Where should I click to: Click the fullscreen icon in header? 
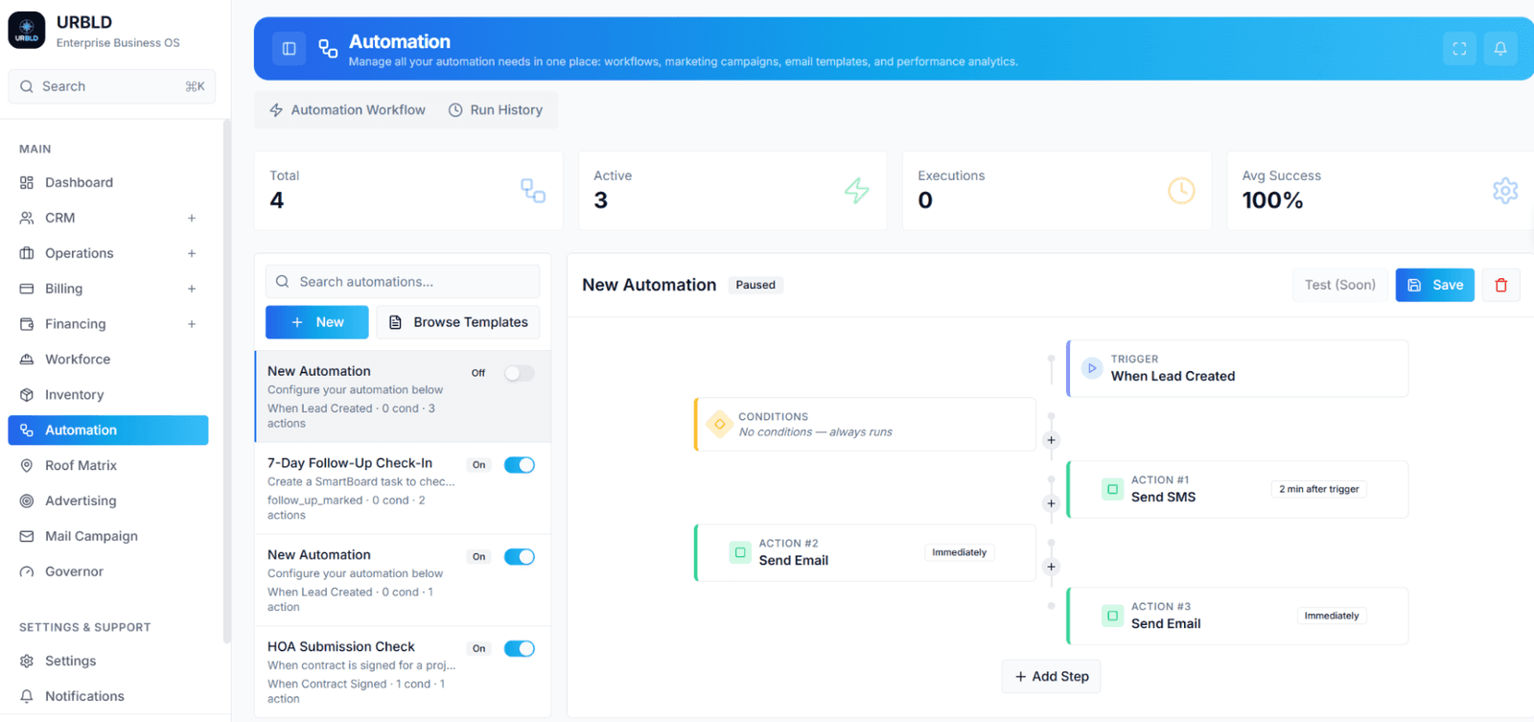tap(1459, 49)
